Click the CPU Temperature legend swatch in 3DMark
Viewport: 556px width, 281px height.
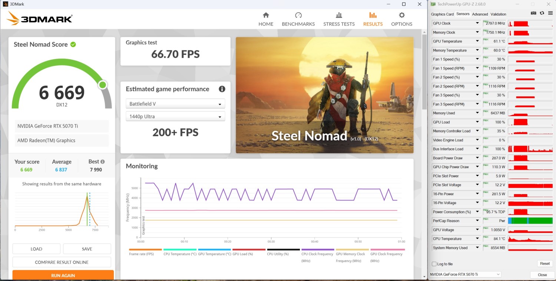(180, 250)
